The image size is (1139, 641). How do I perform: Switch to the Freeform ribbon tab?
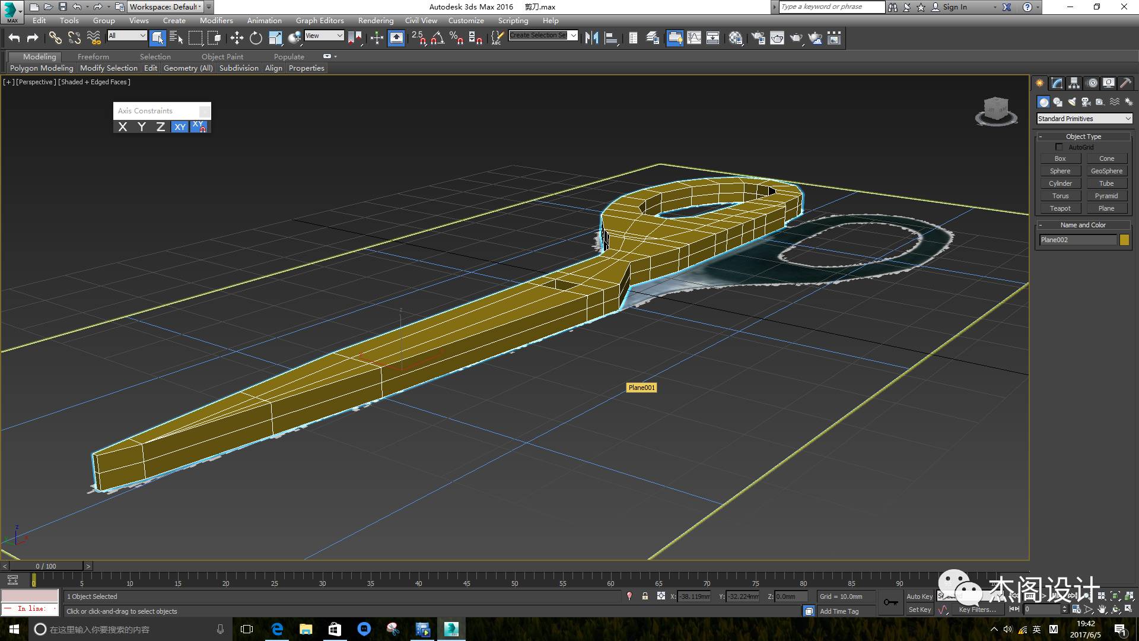[93, 56]
